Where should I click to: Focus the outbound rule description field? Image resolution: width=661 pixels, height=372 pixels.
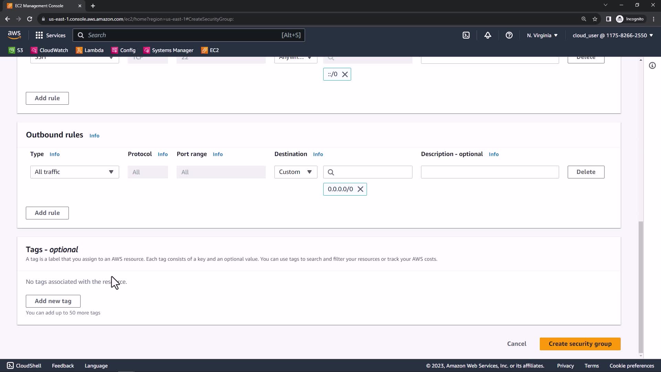tap(490, 172)
